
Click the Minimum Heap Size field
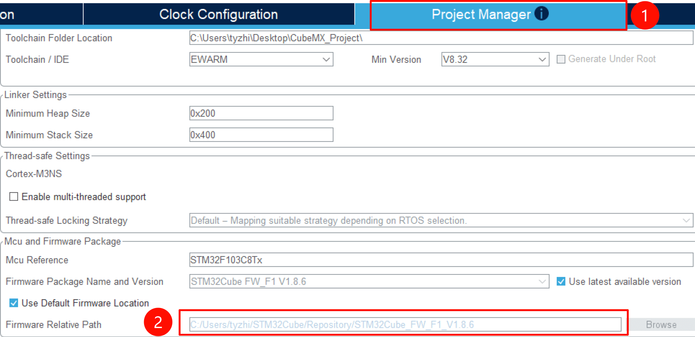[261, 113]
